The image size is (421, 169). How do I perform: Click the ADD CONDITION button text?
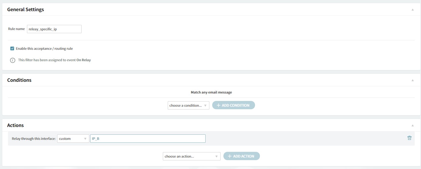(x=236, y=105)
